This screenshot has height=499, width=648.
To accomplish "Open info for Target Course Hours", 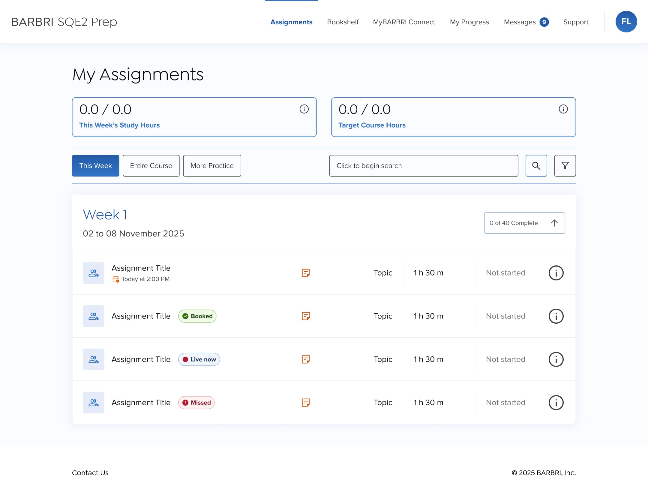I will coord(563,109).
